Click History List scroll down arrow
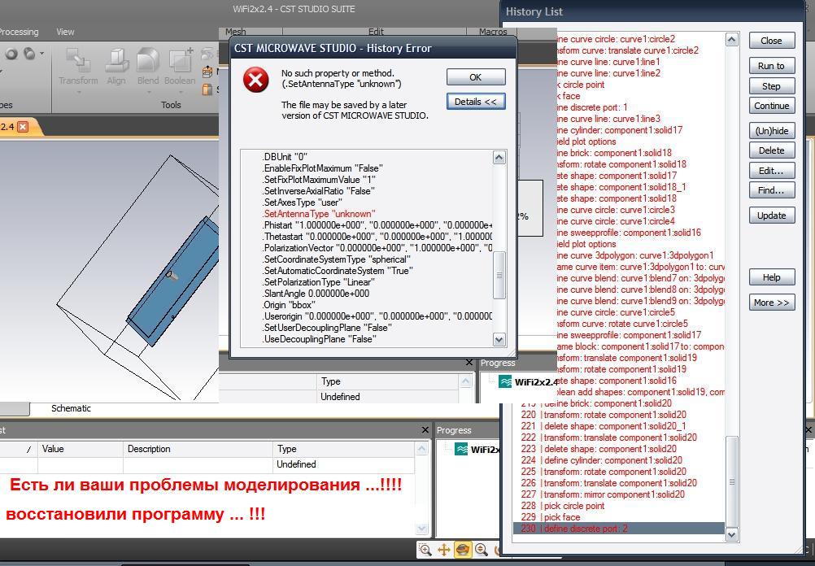This screenshot has height=566, width=815. (x=732, y=535)
